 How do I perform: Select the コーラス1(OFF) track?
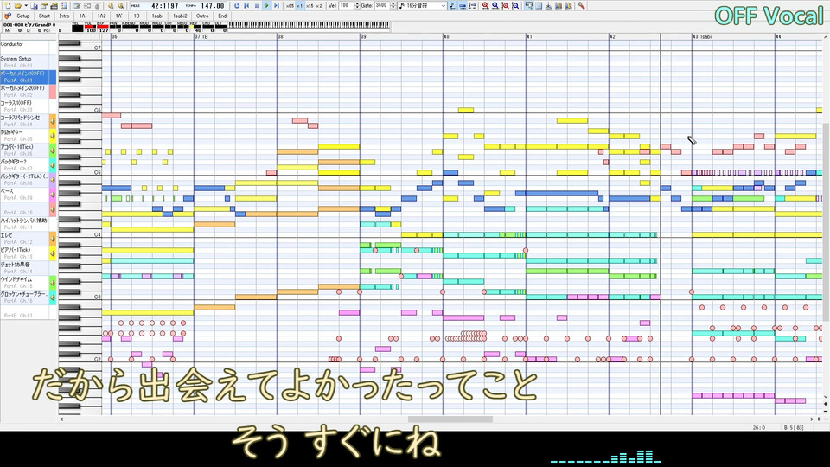(x=28, y=106)
